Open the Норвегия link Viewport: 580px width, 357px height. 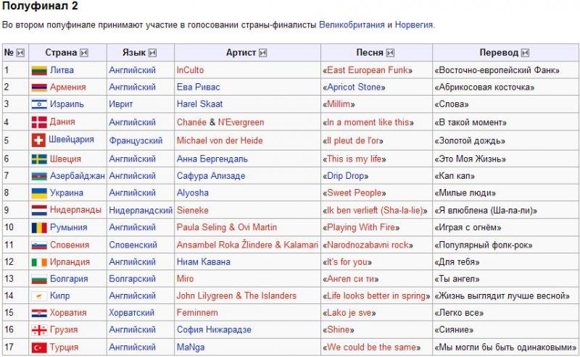(414, 25)
